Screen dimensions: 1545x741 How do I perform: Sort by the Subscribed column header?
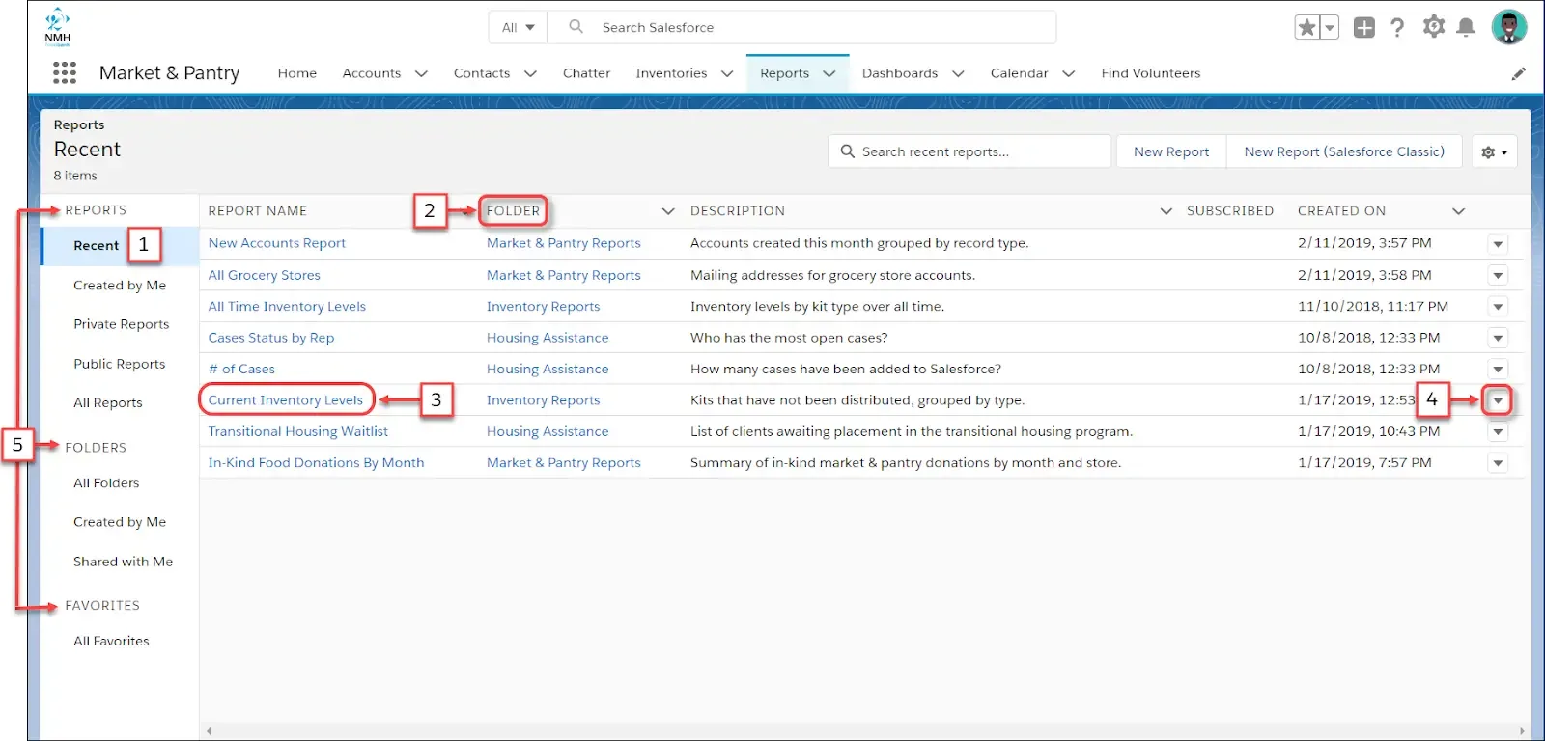pos(1230,211)
